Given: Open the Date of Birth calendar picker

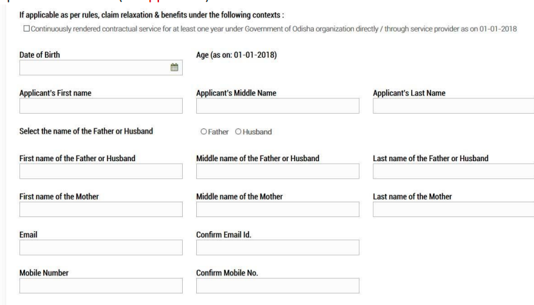Looking at the screenshot, I should pyautogui.click(x=174, y=67).
